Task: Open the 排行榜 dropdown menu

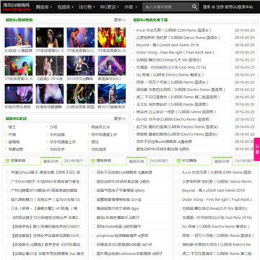Action: (x=87, y=7)
